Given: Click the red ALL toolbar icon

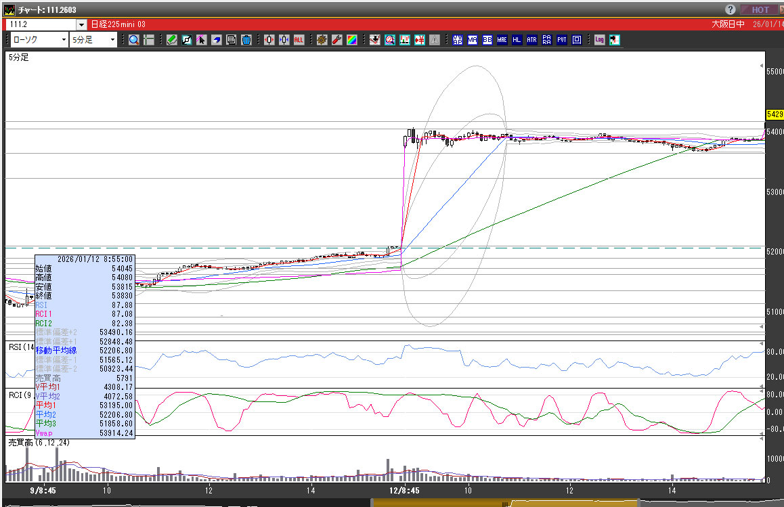Looking at the screenshot, I should tap(299, 40).
